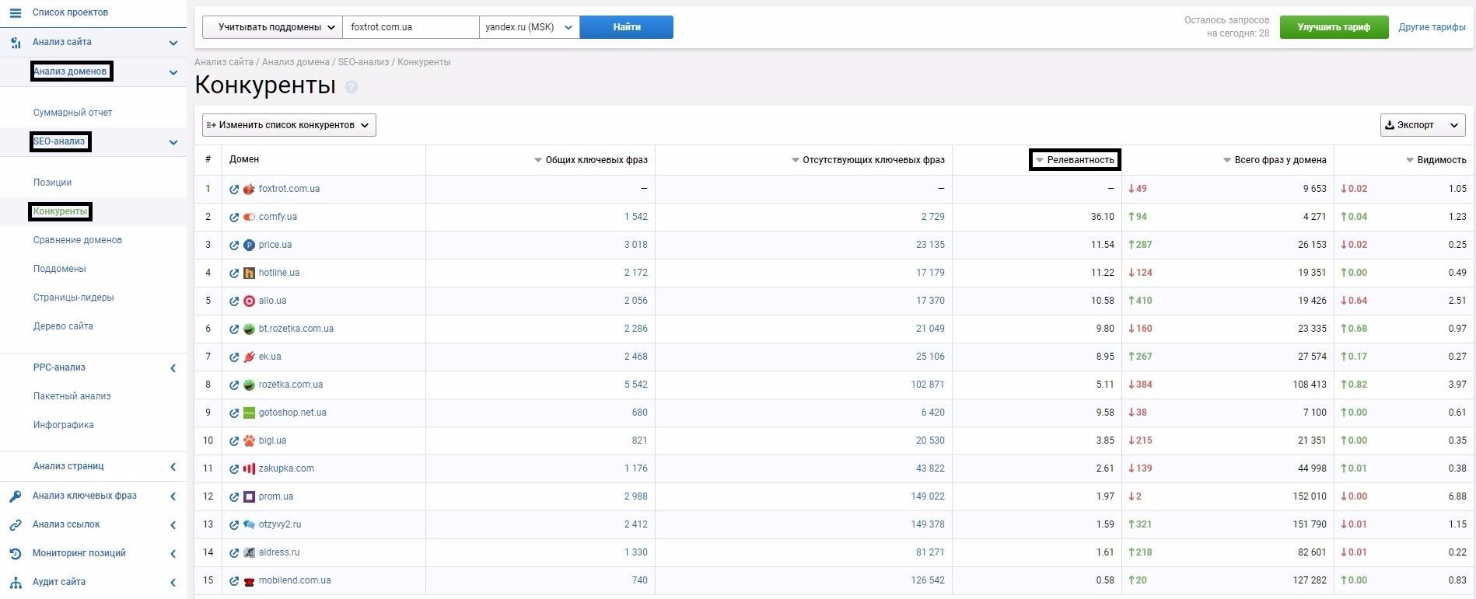Click external link icon beside rozetka.com.ua

coord(234,385)
